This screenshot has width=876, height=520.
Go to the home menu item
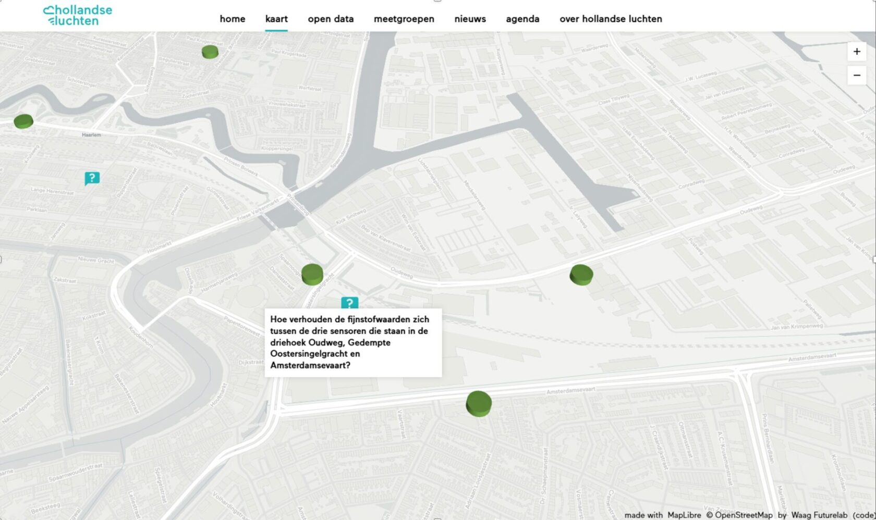[x=233, y=19]
